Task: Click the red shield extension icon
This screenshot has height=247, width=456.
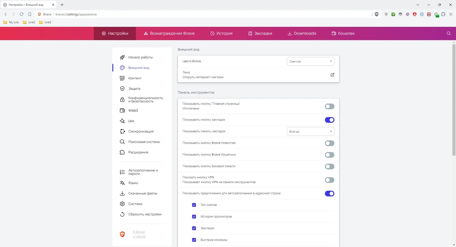Action: (x=415, y=14)
